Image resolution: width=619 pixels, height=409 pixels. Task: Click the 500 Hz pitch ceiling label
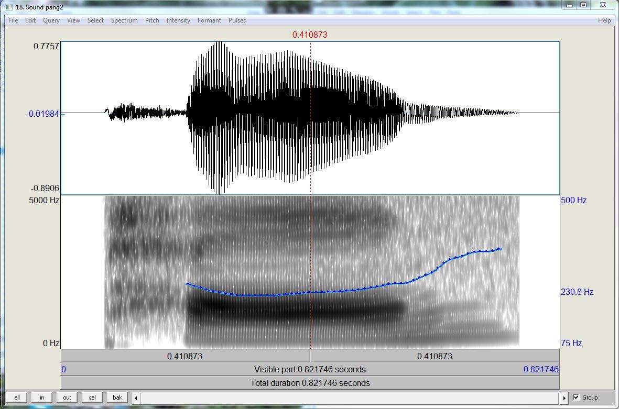573,200
